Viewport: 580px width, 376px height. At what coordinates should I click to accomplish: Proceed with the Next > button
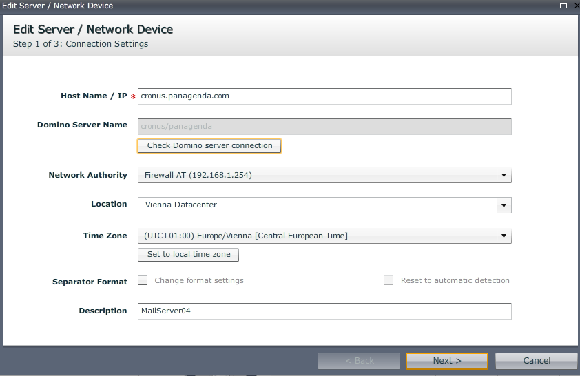[x=447, y=361]
